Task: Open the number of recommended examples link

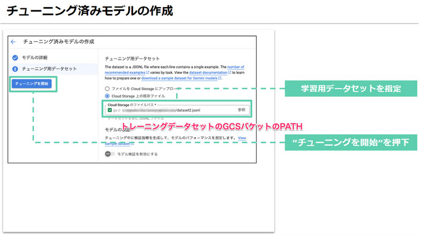Action: point(236,67)
